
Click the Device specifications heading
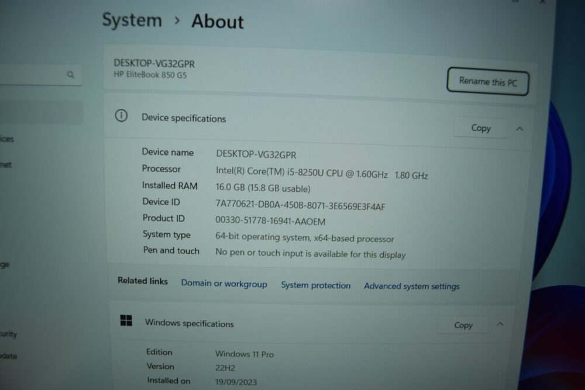tap(184, 118)
